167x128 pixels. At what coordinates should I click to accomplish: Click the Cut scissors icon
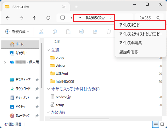point(41,31)
